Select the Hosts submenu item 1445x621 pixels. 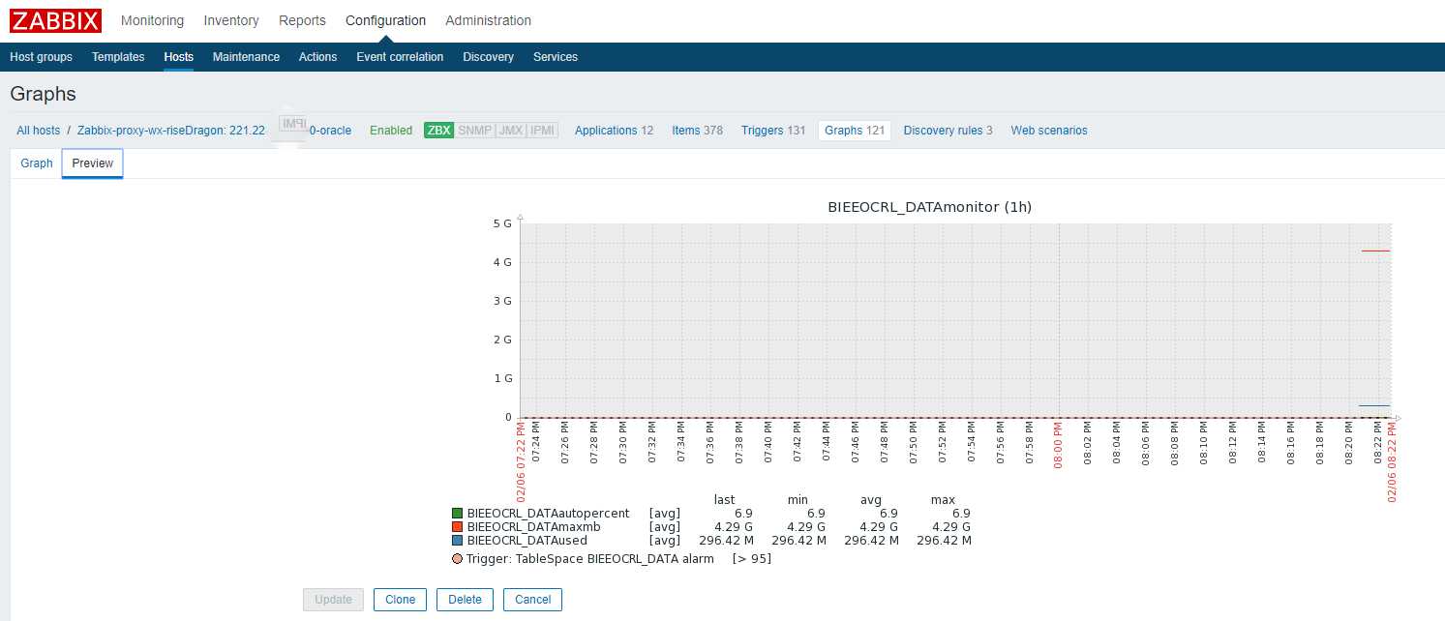tap(178, 57)
